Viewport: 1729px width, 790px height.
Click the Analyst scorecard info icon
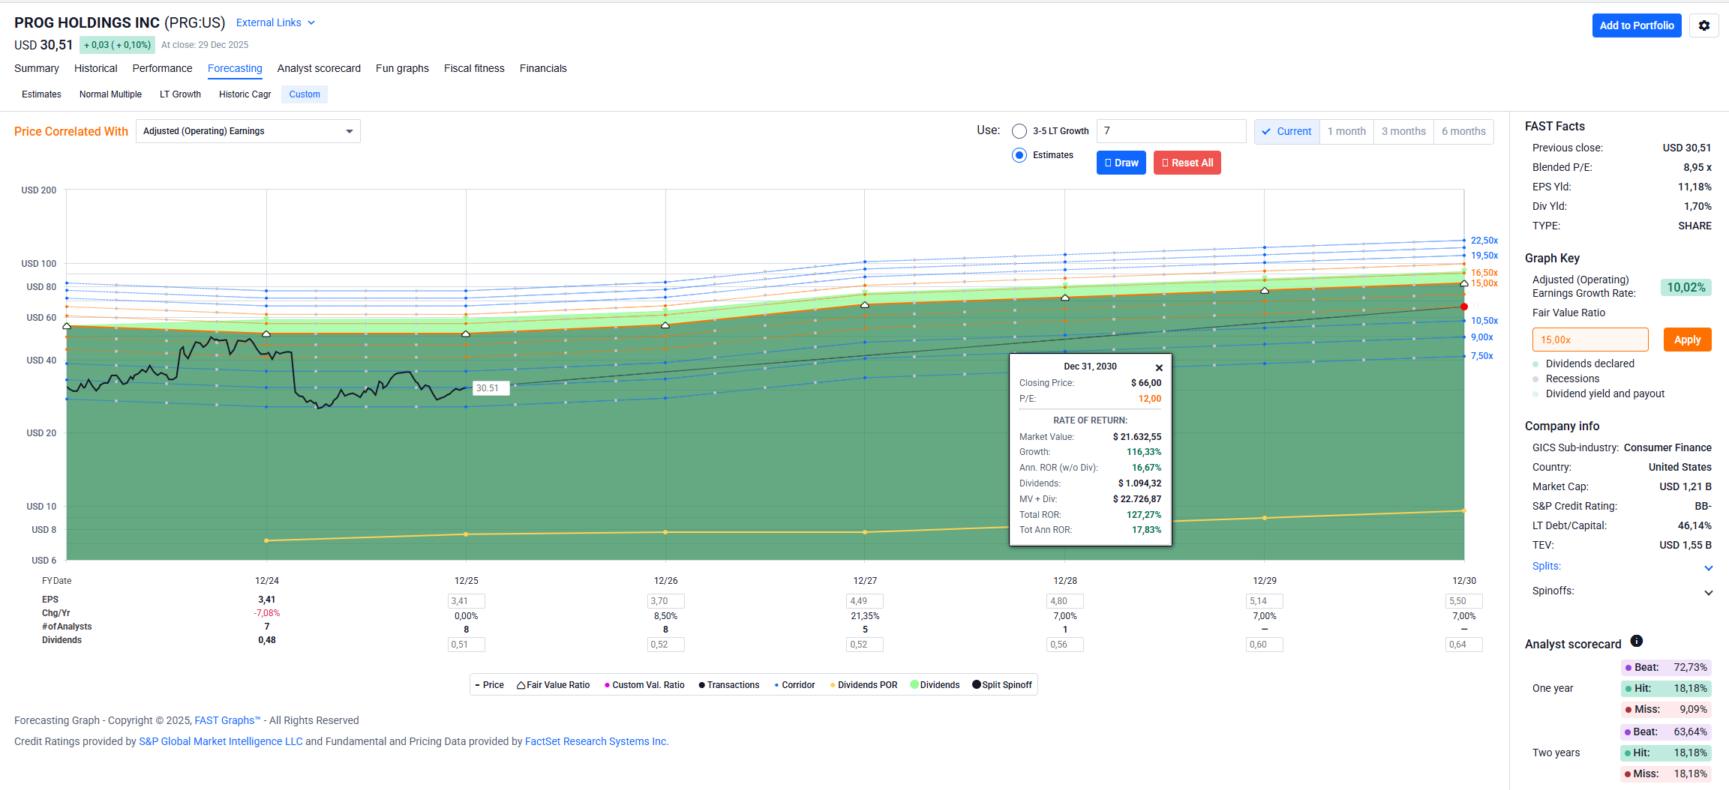pyautogui.click(x=1637, y=642)
